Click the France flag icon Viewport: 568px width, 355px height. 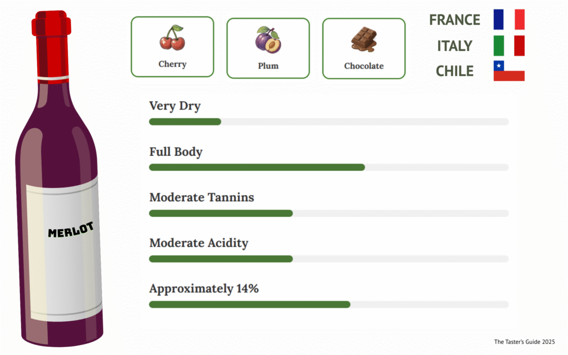point(509,19)
